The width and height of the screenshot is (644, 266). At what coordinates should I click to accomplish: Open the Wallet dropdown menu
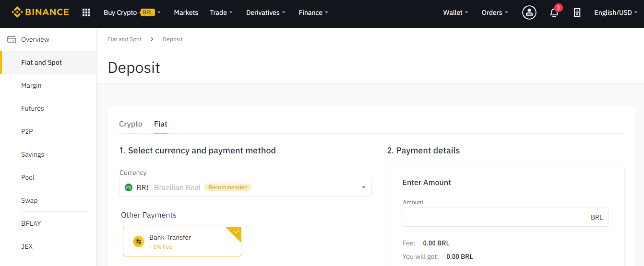pos(455,12)
